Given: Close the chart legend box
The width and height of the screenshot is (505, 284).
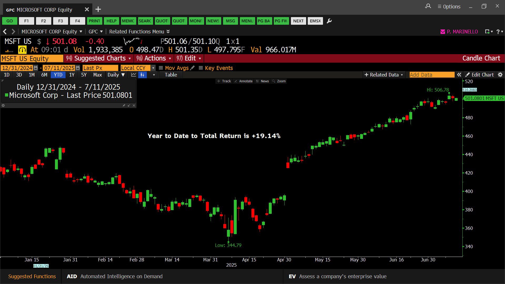Looking at the screenshot, I should click(134, 105).
